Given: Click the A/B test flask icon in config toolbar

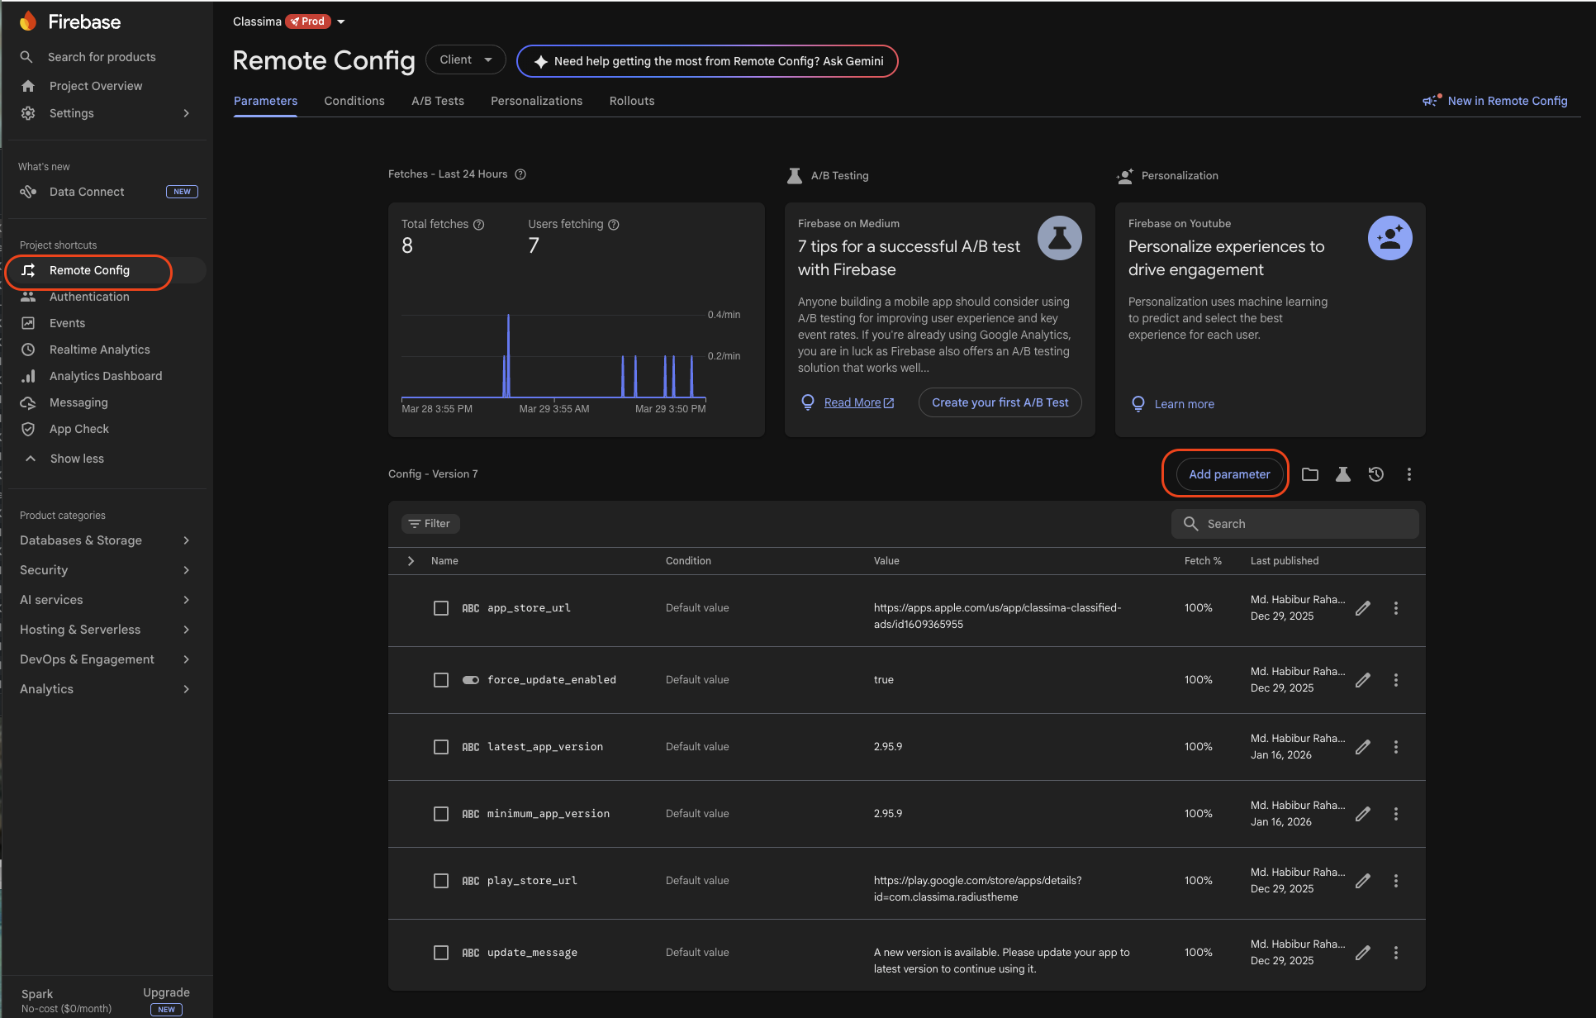Looking at the screenshot, I should 1343,474.
